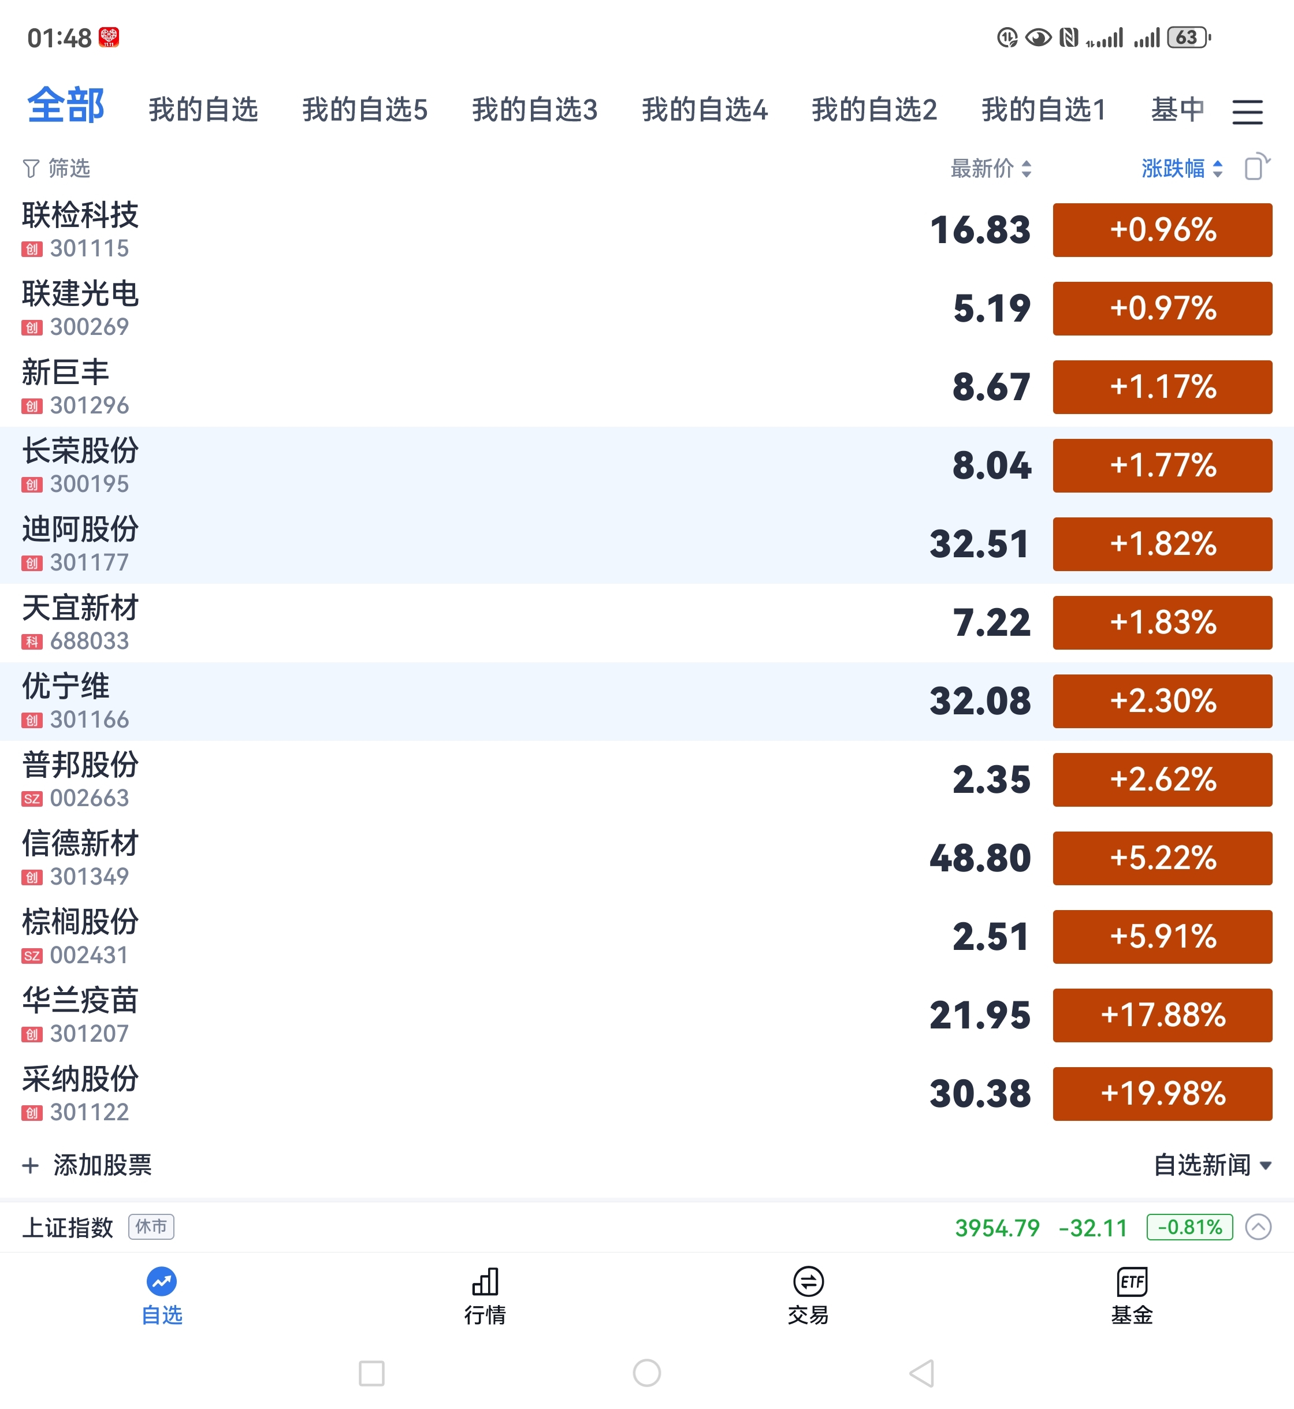Viewport: 1294px width, 1409px height.
Task: Sort by 最新价 column arrows
Action: [1026, 169]
